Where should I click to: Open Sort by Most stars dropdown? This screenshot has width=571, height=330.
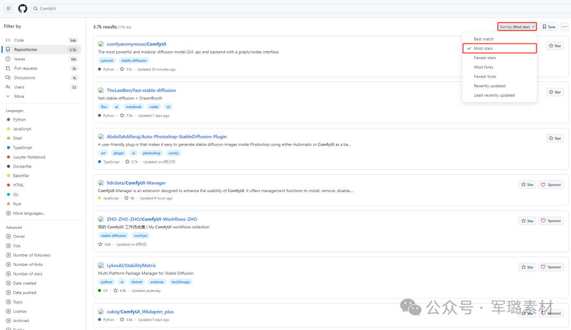pyautogui.click(x=517, y=26)
